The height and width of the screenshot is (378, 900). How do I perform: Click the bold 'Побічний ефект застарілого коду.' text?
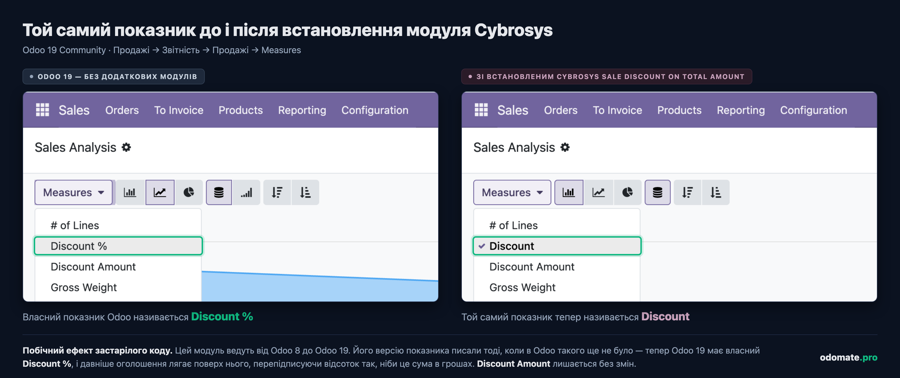click(x=98, y=350)
